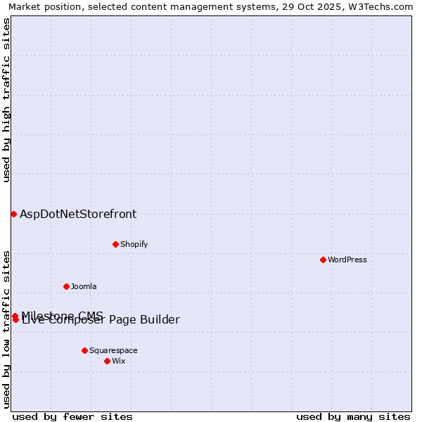
Task: Click the Wix data point marker
Action: coord(107,361)
